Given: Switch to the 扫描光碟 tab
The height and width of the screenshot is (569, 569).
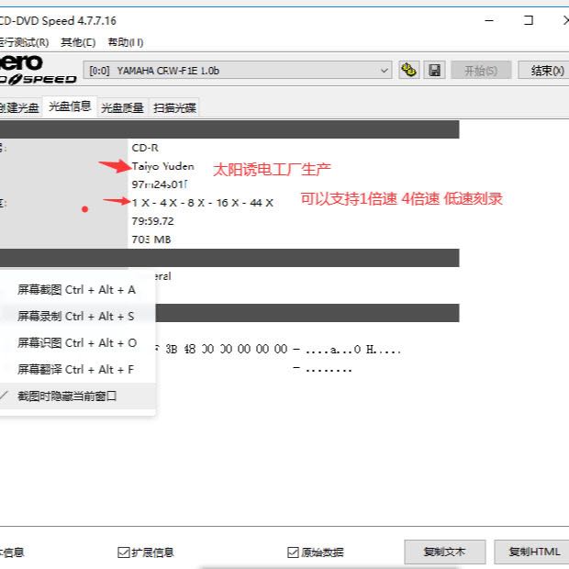Looking at the screenshot, I should tap(174, 107).
